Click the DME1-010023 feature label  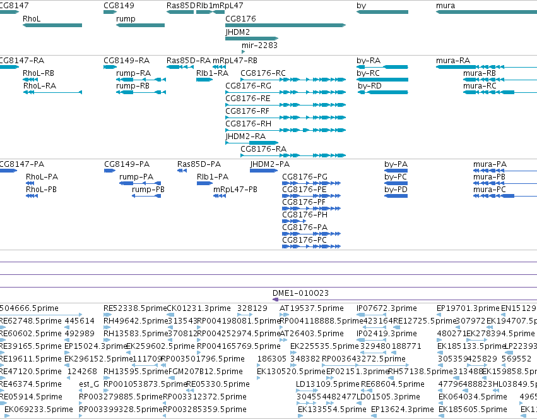(301, 293)
